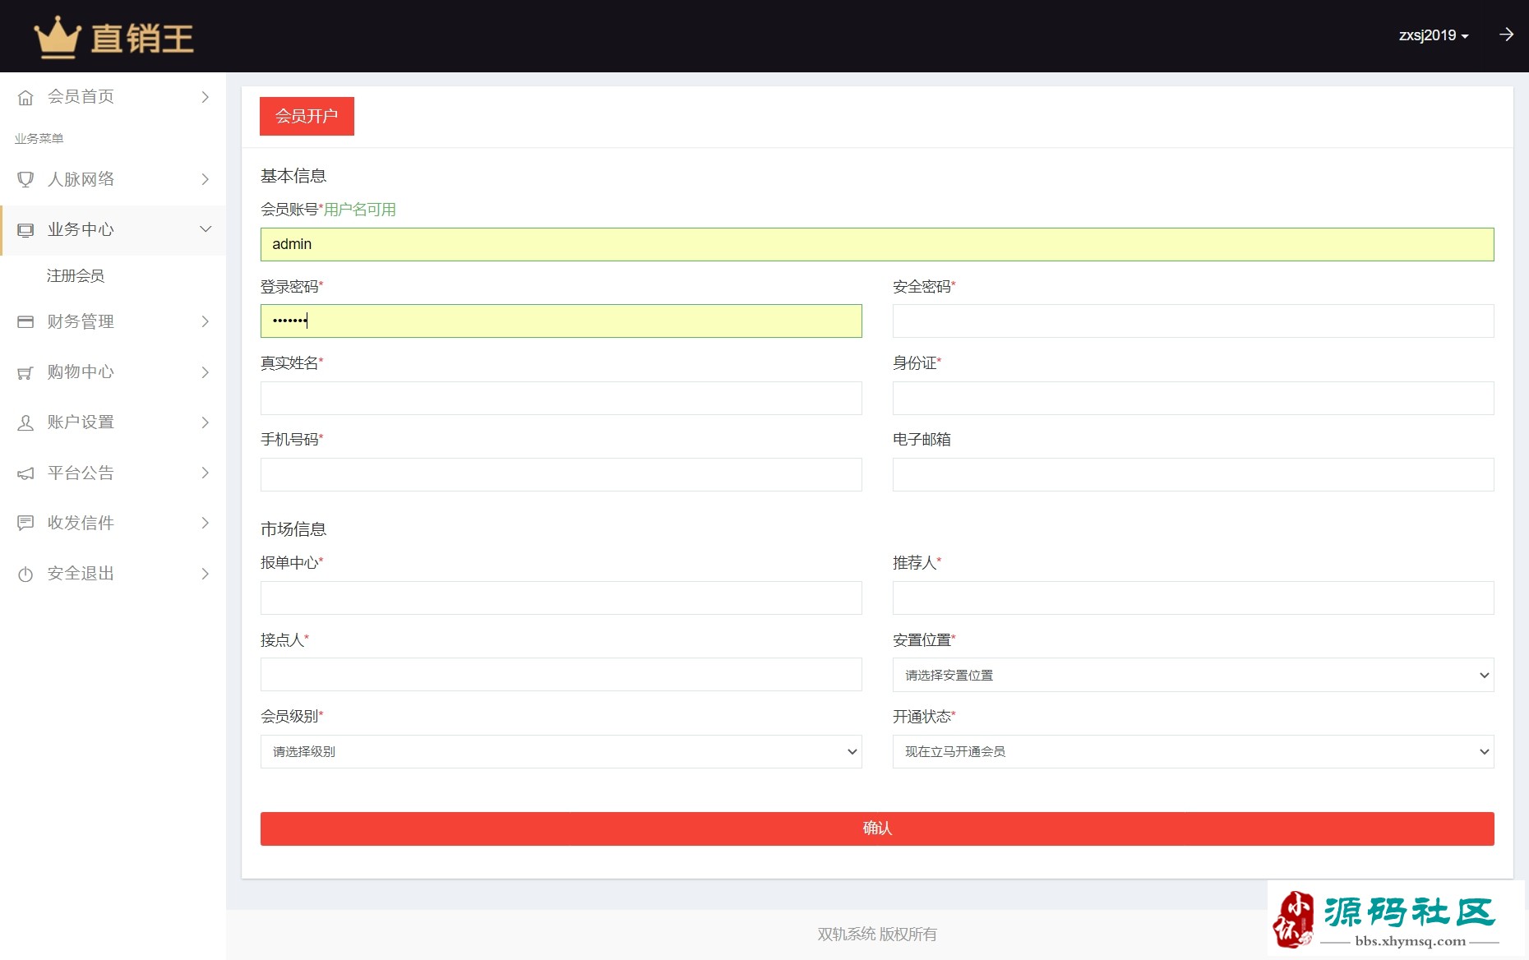Click the credit card icon for 财务管理

[x=25, y=321]
